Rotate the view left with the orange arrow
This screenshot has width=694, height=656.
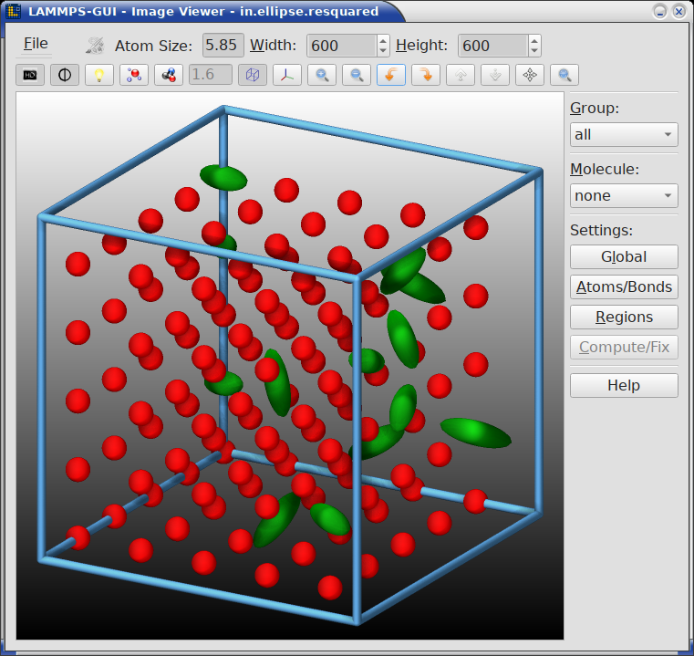pyautogui.click(x=391, y=75)
